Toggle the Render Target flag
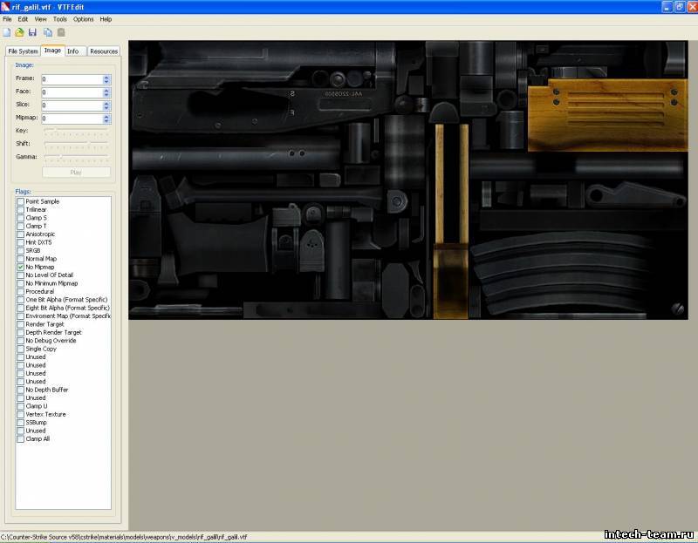Viewport: 698px width, 543px height. (20, 324)
